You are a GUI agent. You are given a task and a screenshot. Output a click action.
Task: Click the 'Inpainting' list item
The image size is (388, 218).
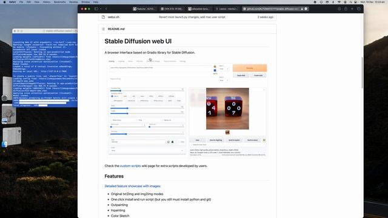pyautogui.click(x=118, y=210)
